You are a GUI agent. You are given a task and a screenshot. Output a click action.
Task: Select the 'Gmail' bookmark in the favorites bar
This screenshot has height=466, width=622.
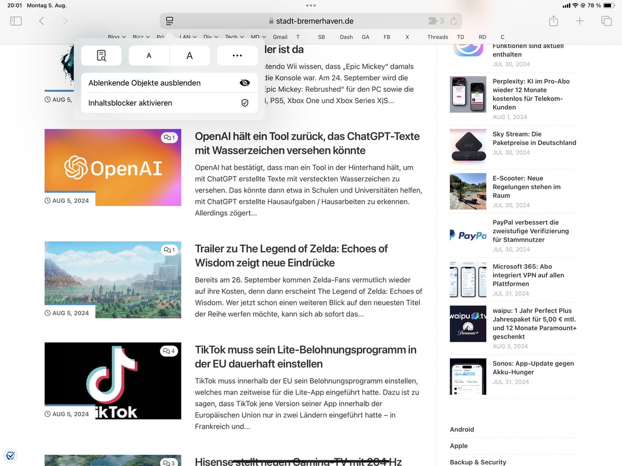click(x=280, y=37)
